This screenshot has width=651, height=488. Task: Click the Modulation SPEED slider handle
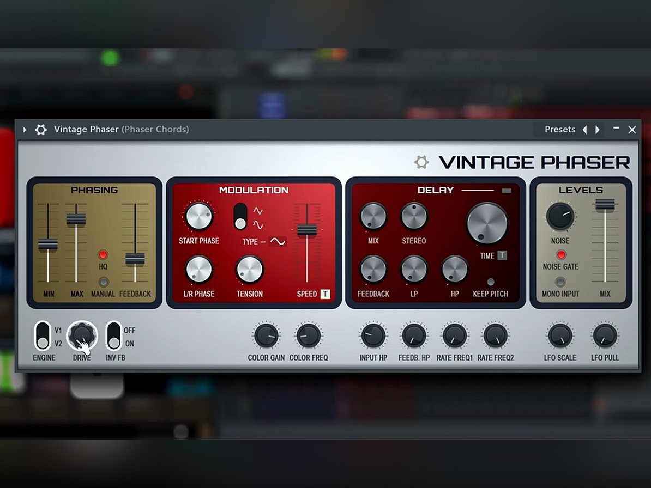point(307,230)
